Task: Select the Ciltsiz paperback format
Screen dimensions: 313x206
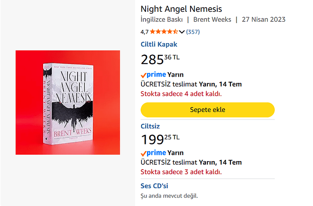Action: point(150,126)
